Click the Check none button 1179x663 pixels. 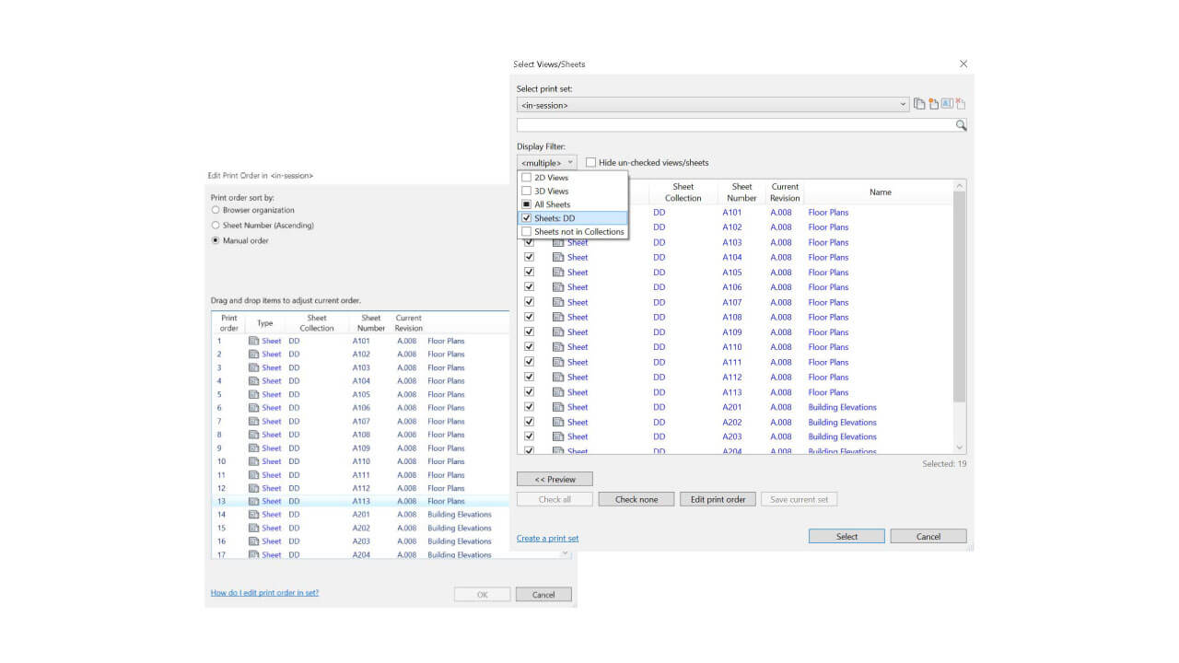(636, 499)
